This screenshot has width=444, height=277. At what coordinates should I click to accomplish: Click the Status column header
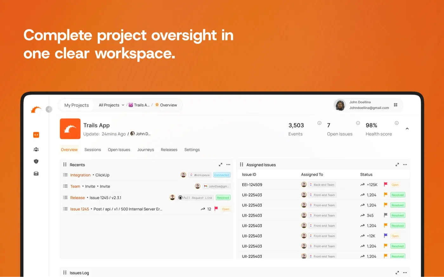[366, 174]
